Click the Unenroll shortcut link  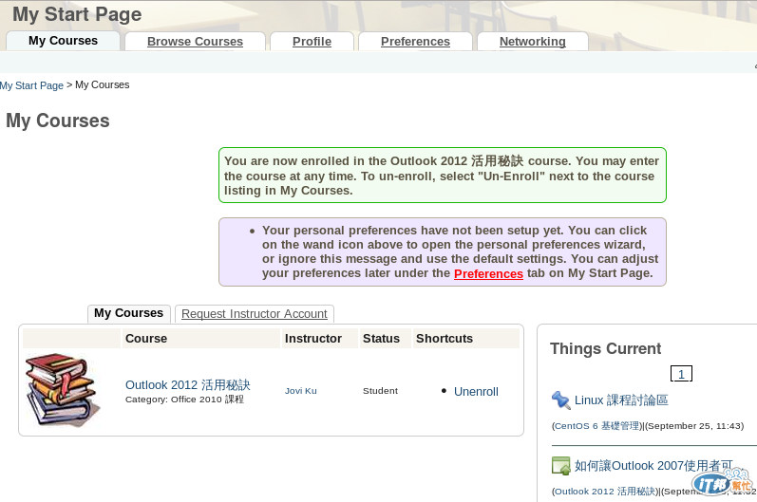pyautogui.click(x=476, y=392)
